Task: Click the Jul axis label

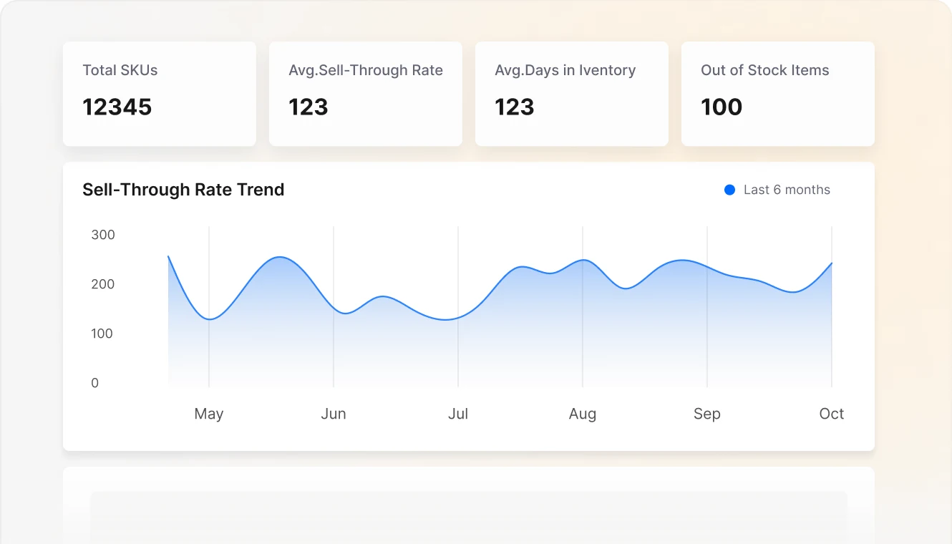Action: 458,414
